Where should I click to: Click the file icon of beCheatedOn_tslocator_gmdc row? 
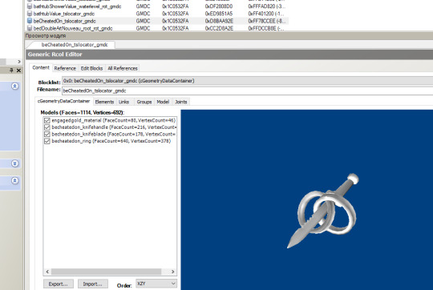tap(30, 21)
